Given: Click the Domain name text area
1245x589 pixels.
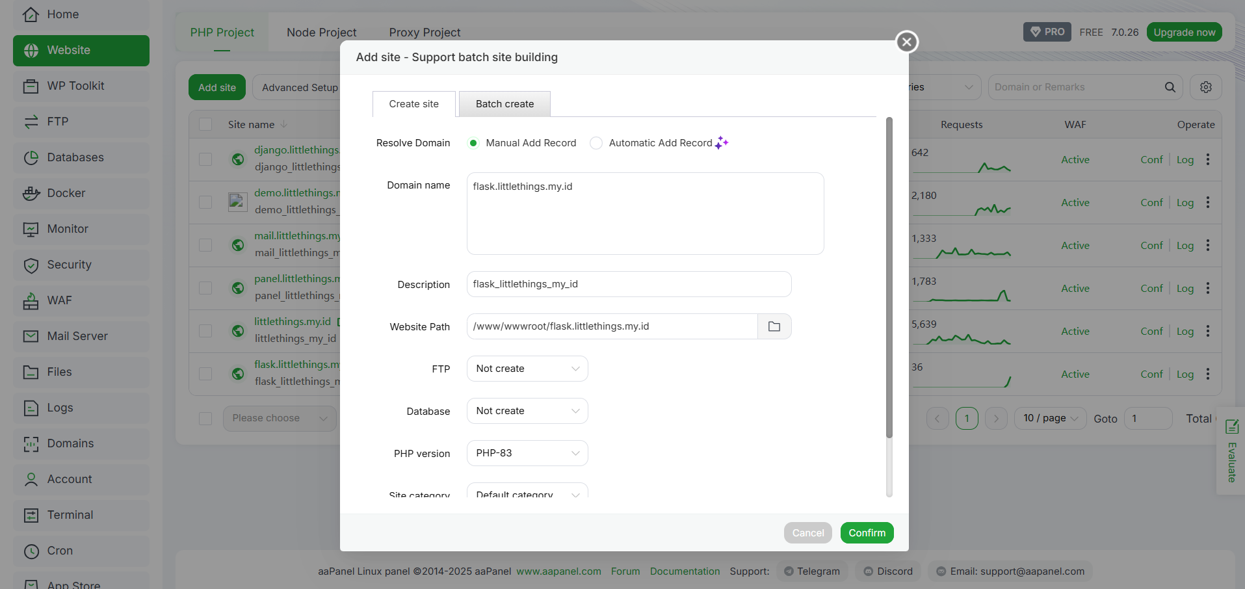Looking at the screenshot, I should (646, 213).
